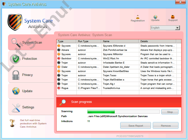This screenshot has height=140, width=188.
Task: Click the wrench and screwdriver Settings icon
Action: (16, 108)
